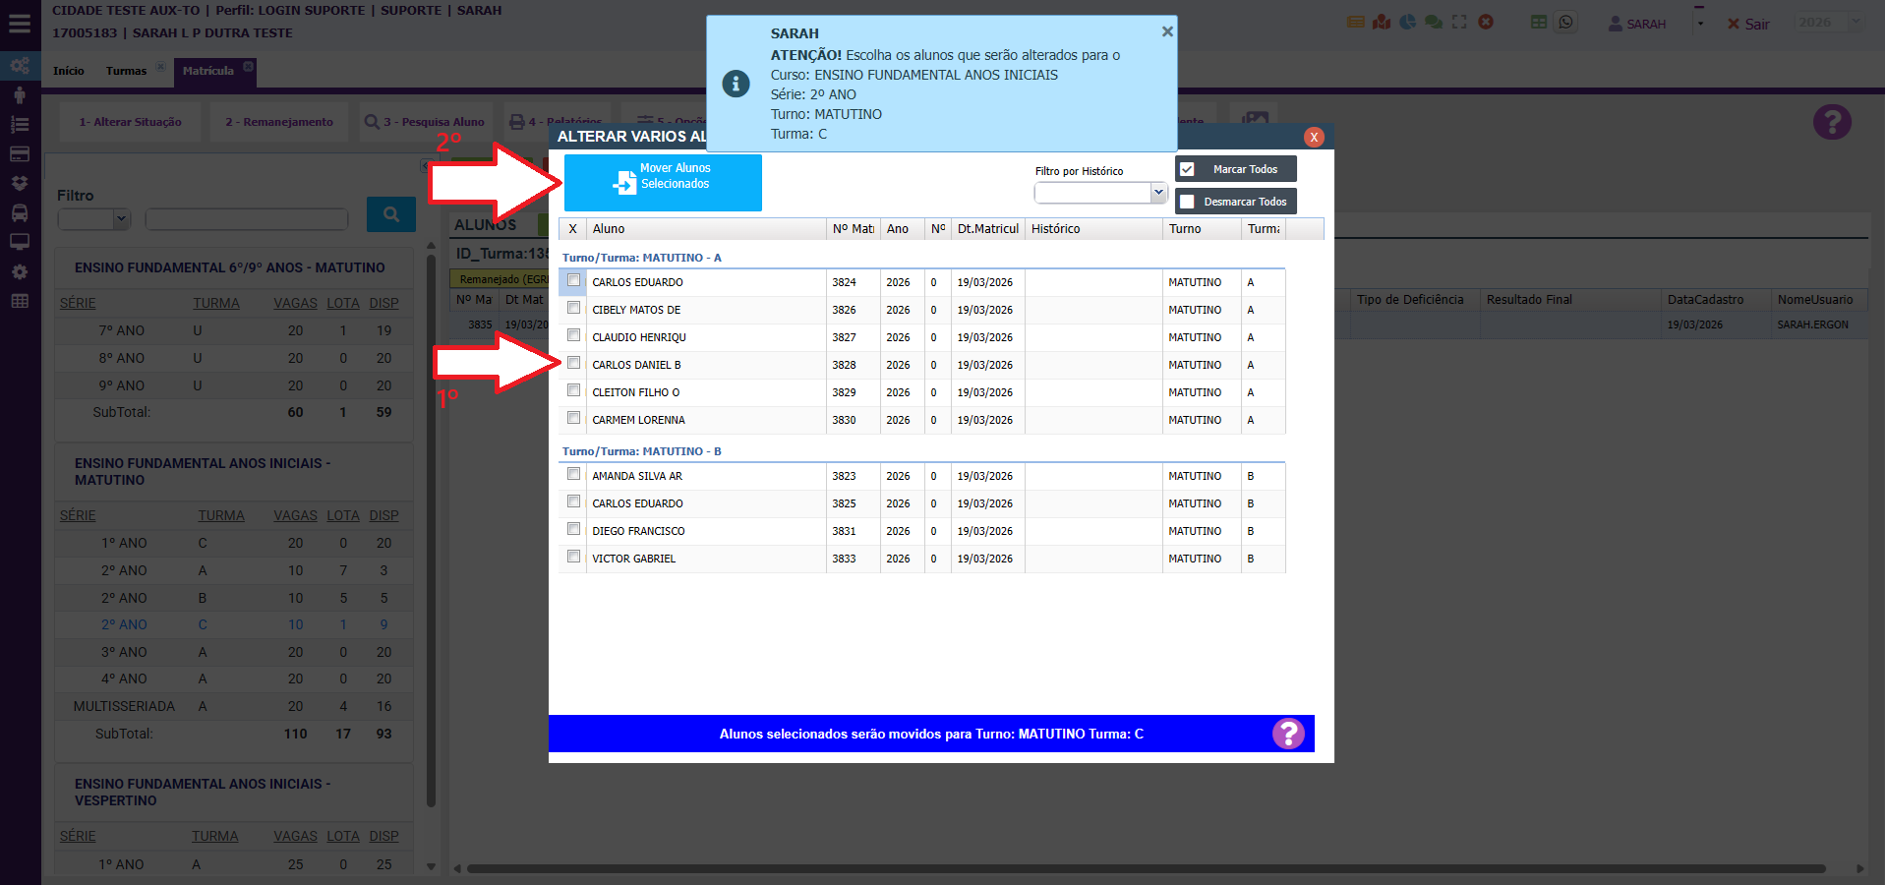Close the SARAH notification popup
Image resolution: width=1885 pixels, height=885 pixels.
(1167, 31)
